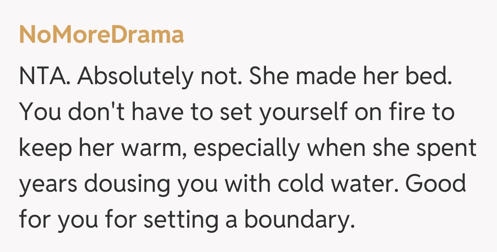
Task: Open the NoMoreDrama user profile
Action: click(x=101, y=35)
